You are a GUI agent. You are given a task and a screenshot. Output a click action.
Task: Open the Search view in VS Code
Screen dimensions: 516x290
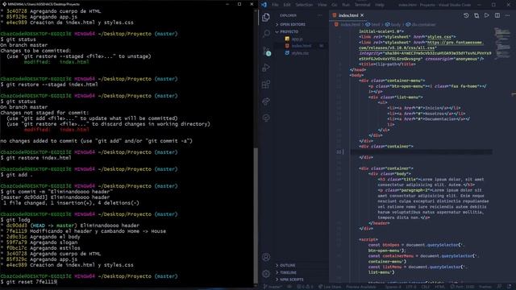point(266,34)
